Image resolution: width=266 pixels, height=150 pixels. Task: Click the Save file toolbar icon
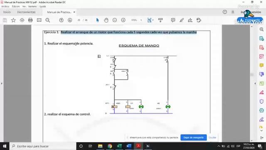(5, 20)
